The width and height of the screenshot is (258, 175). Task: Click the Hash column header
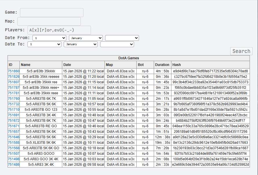coord(211,65)
